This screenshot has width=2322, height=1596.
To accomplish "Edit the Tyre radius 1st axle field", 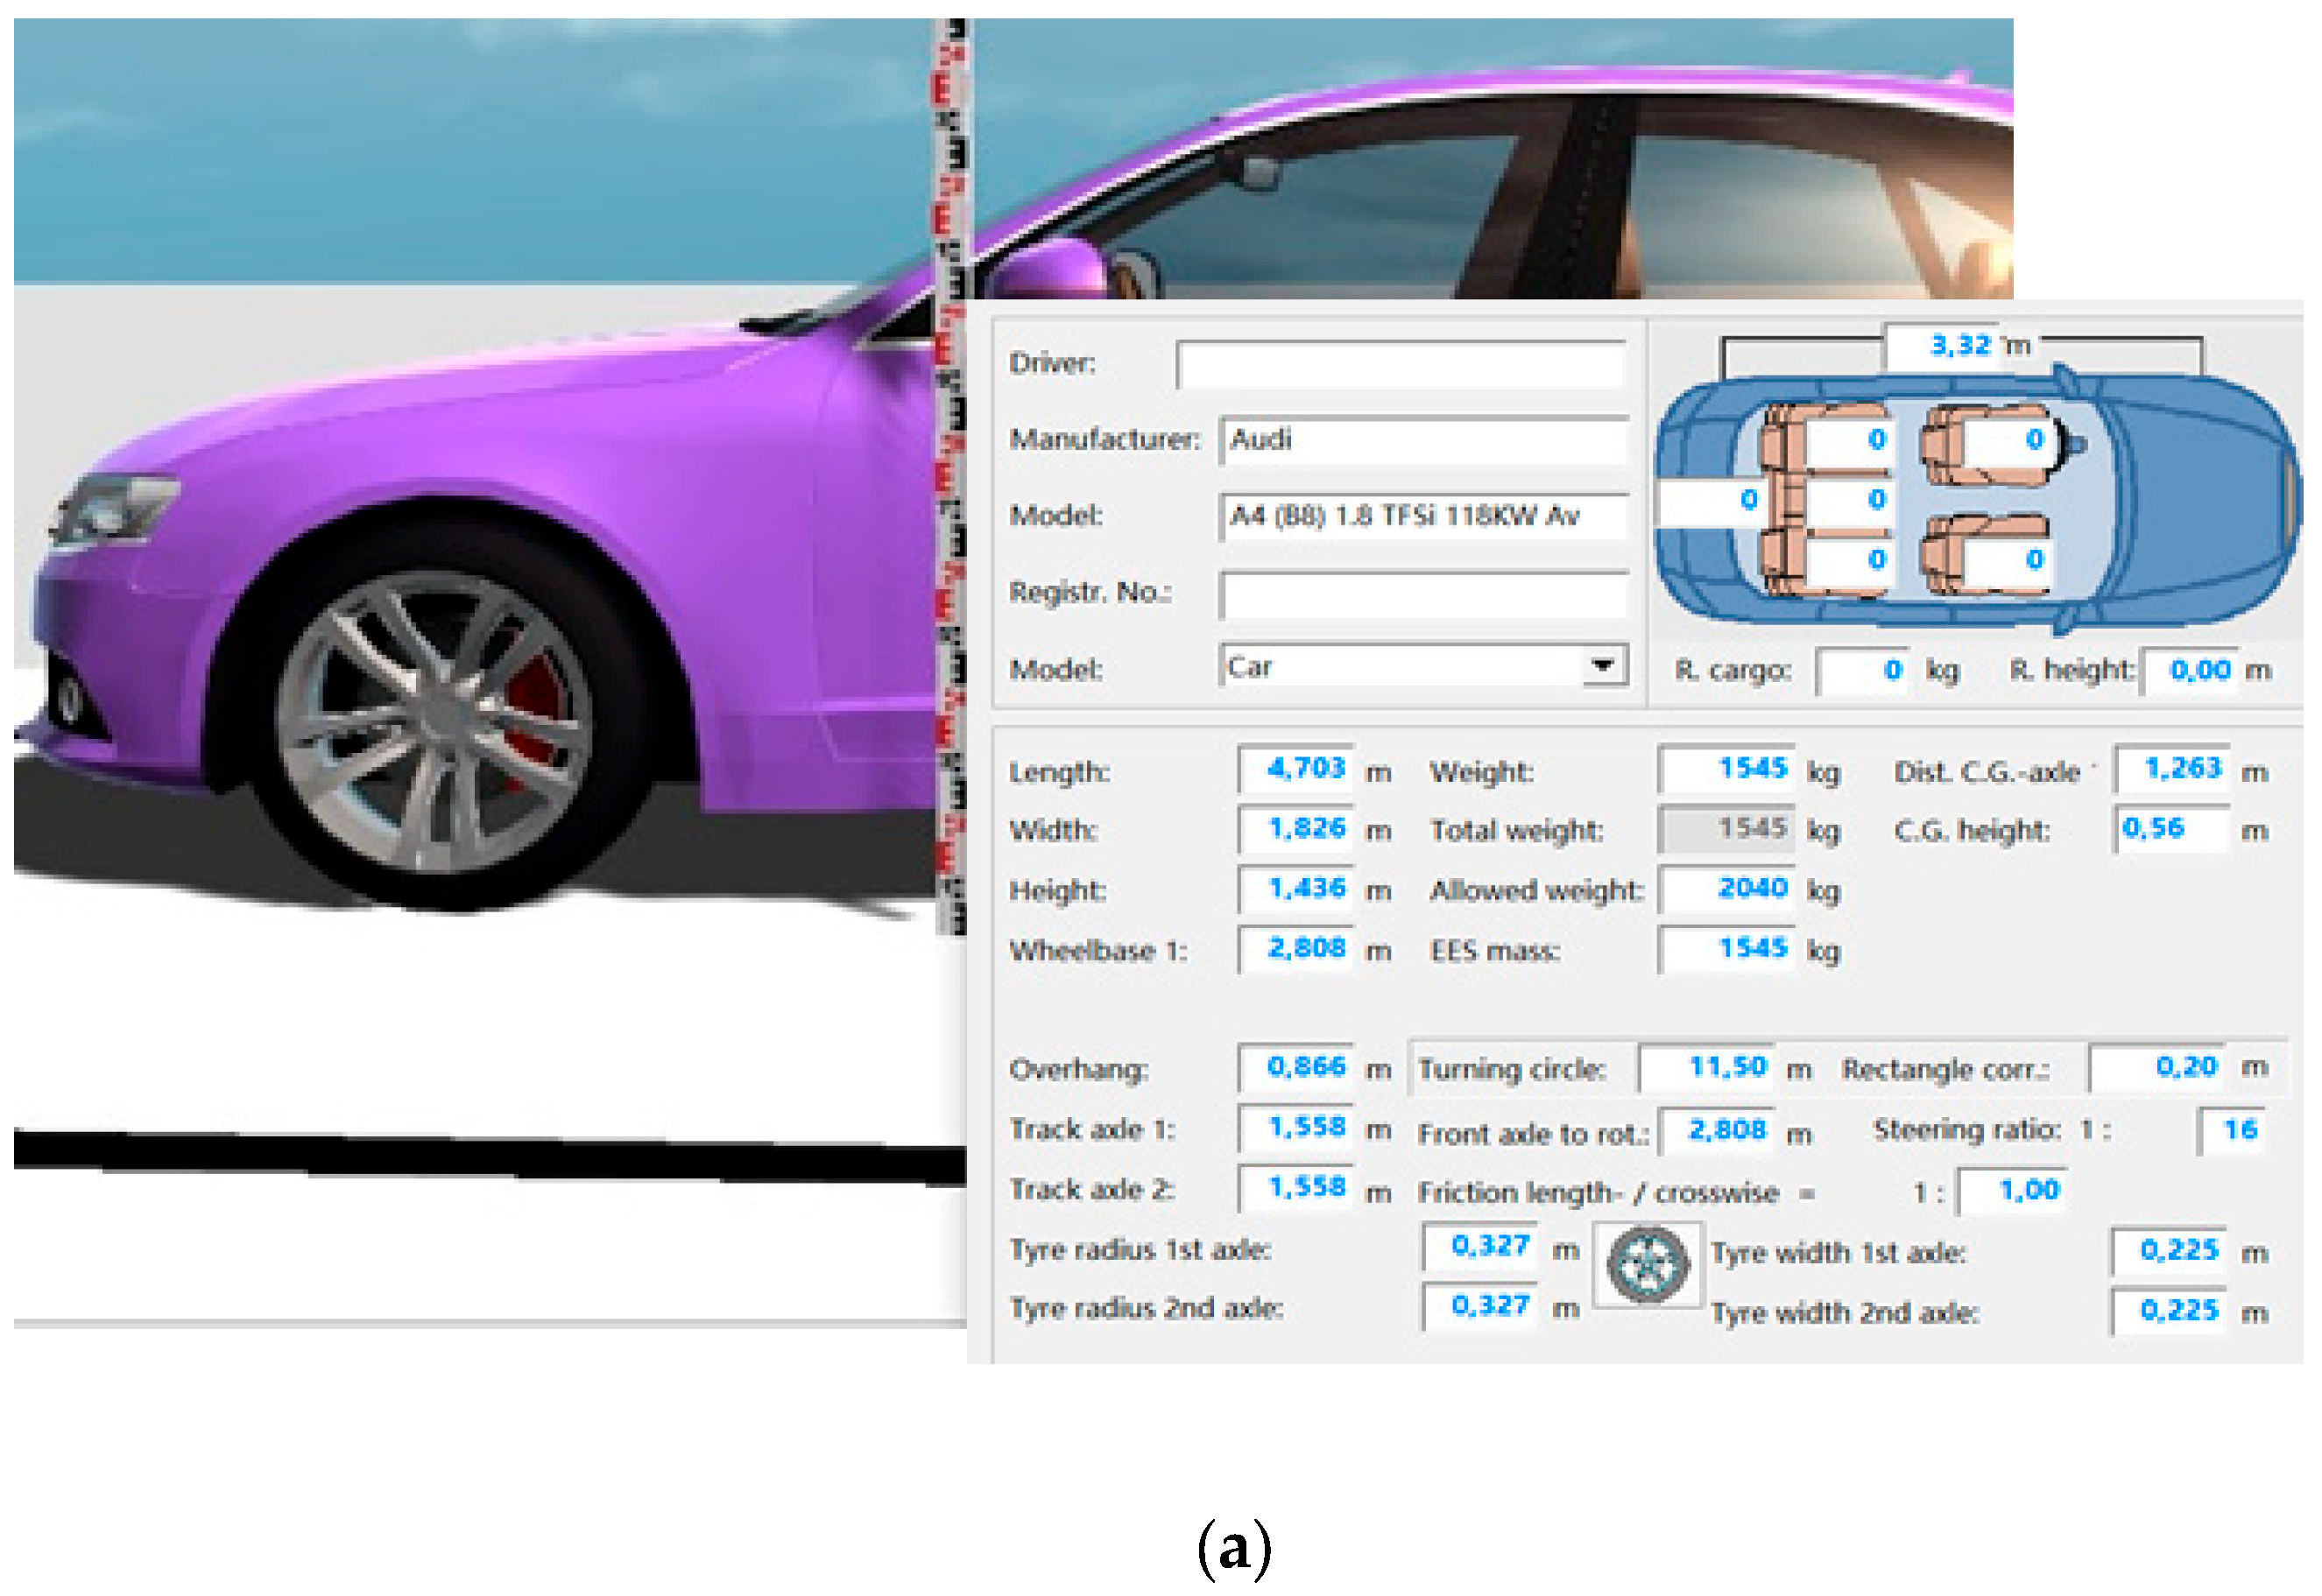I will click(1479, 1247).
